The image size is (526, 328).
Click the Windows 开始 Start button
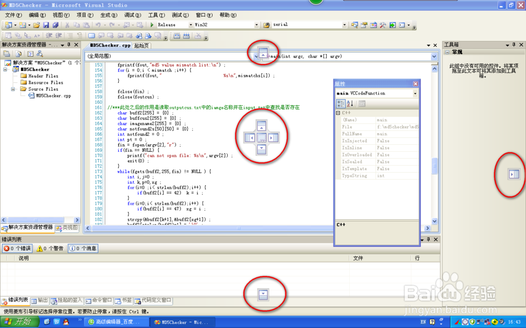point(19,322)
